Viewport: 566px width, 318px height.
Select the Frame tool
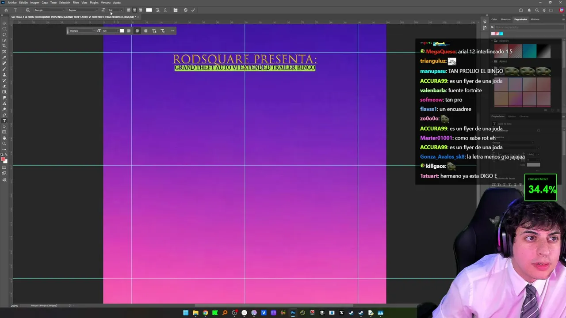coord(4,52)
